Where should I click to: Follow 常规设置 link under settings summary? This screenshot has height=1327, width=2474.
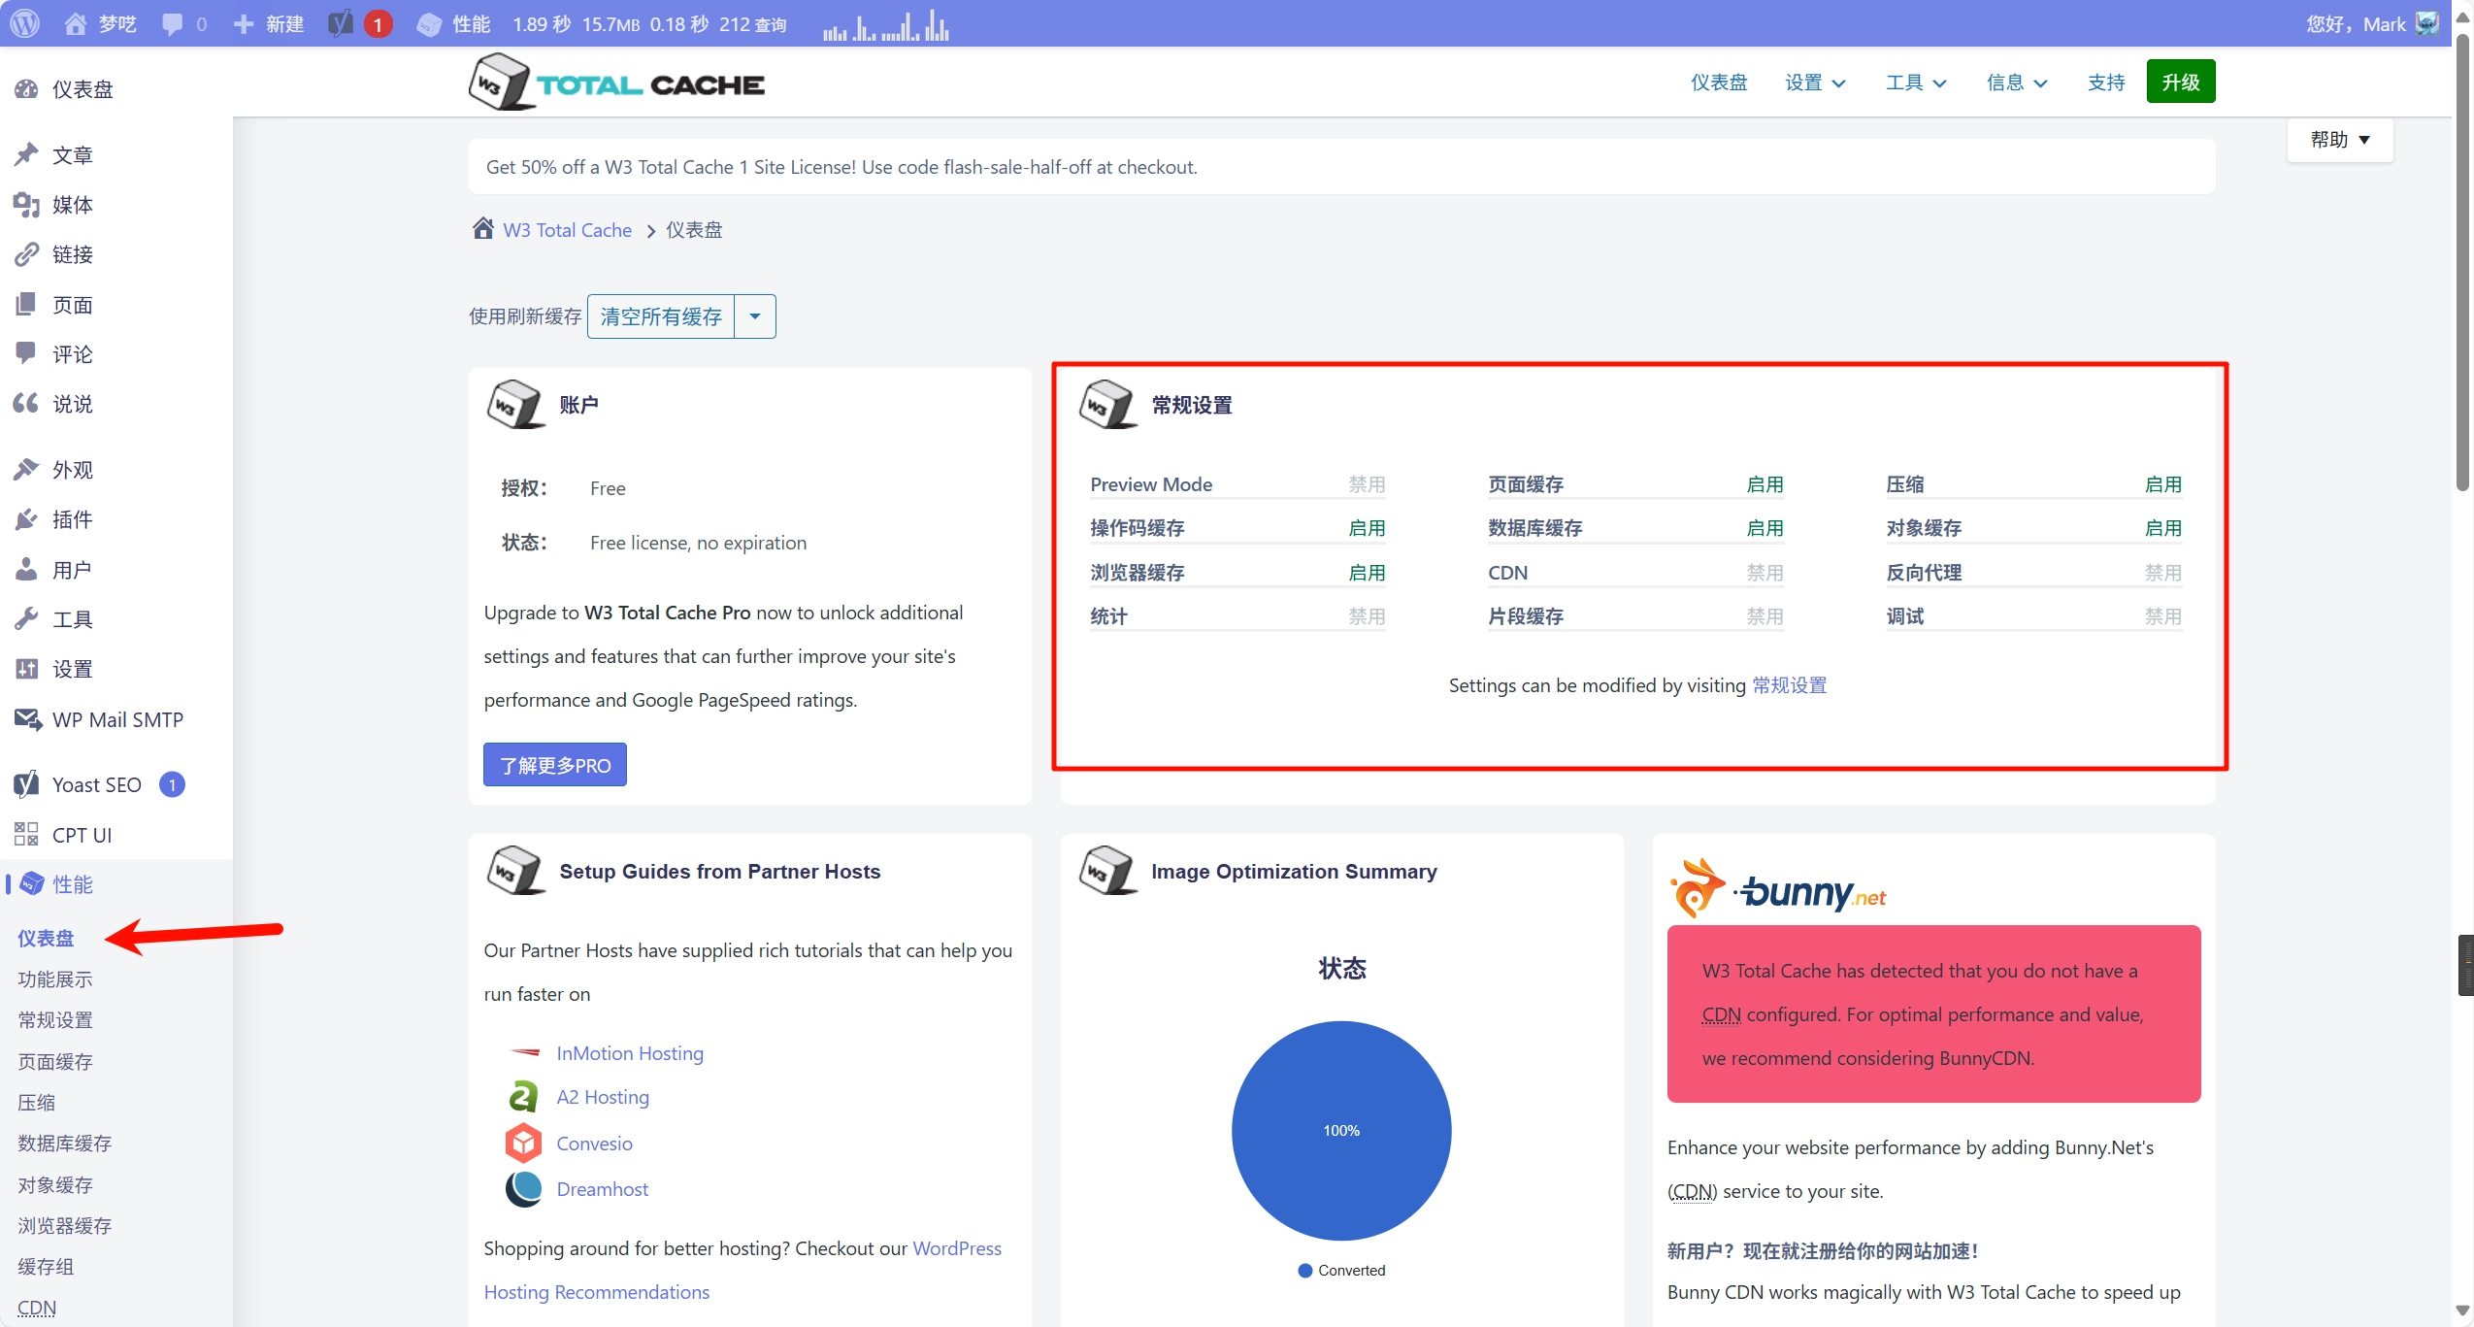[1789, 685]
